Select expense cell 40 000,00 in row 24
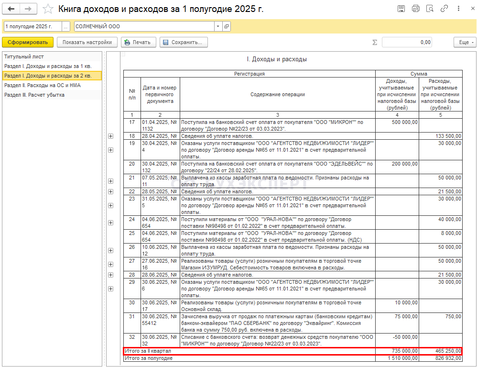477x368 pixels. click(x=441, y=223)
